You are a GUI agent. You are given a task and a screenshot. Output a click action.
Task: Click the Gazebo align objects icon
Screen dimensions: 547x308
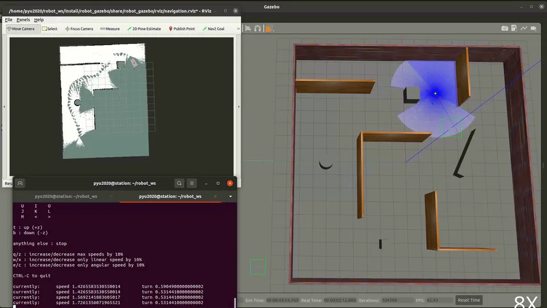248,29
